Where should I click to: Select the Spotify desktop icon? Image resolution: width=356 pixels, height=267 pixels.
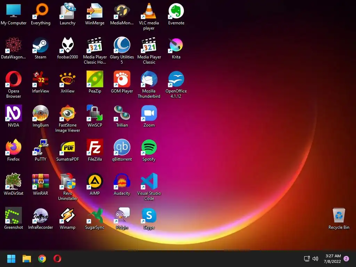[x=149, y=147]
